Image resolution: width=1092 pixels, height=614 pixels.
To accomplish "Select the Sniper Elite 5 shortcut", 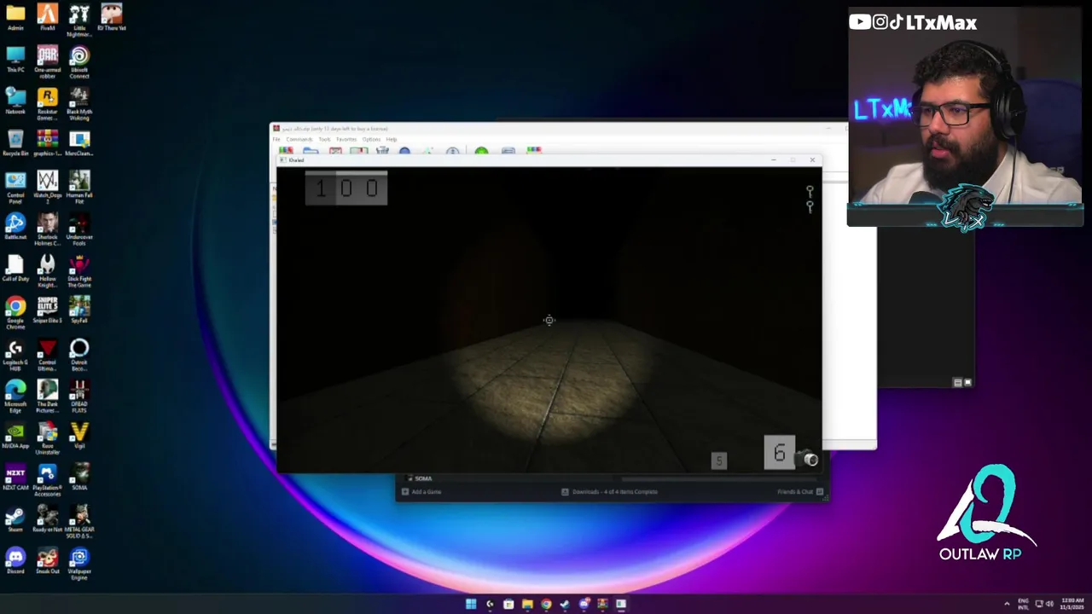I will (47, 310).
